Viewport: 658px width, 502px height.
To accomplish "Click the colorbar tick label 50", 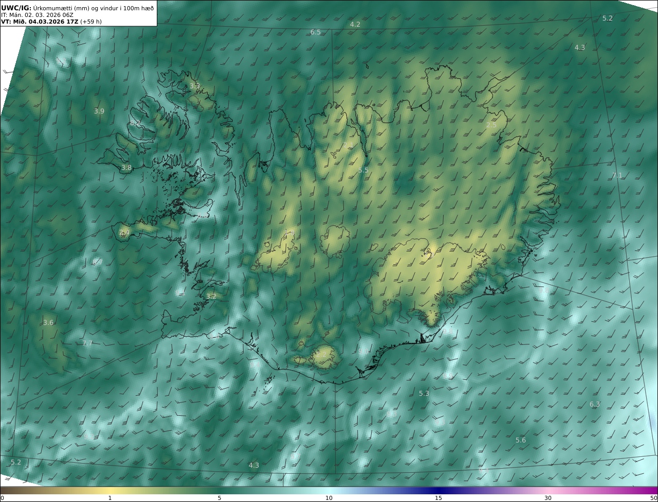I will point(653,498).
